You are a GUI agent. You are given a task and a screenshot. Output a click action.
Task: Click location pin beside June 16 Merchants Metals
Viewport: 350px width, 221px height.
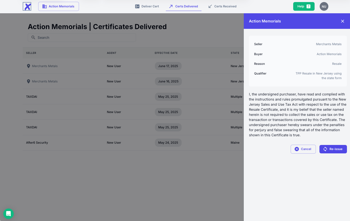tap(29, 81)
